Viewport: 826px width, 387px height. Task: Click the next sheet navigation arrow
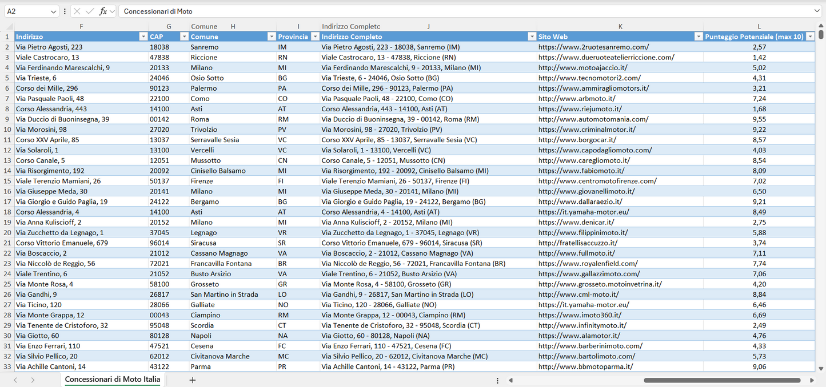33,380
